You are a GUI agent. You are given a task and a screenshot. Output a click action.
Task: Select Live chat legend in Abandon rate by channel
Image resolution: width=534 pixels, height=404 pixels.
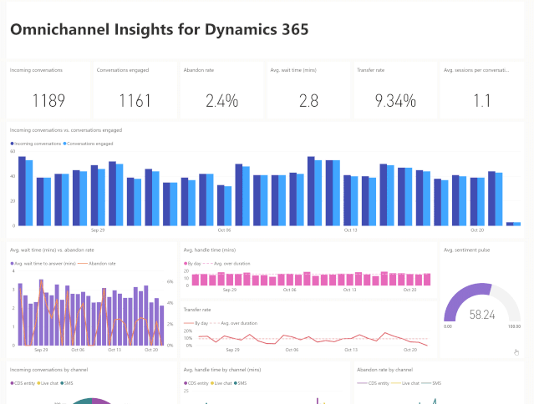pos(405,383)
